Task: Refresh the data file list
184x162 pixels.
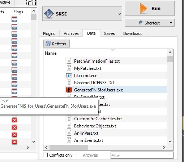Action: [x=56, y=44]
